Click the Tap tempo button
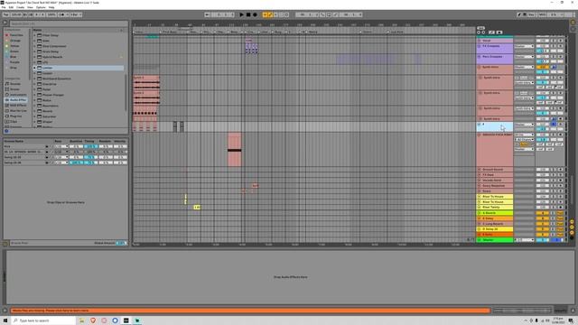 [x=6, y=14]
